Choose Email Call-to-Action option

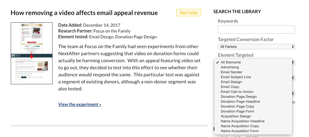pyautogui.click(x=253, y=92)
